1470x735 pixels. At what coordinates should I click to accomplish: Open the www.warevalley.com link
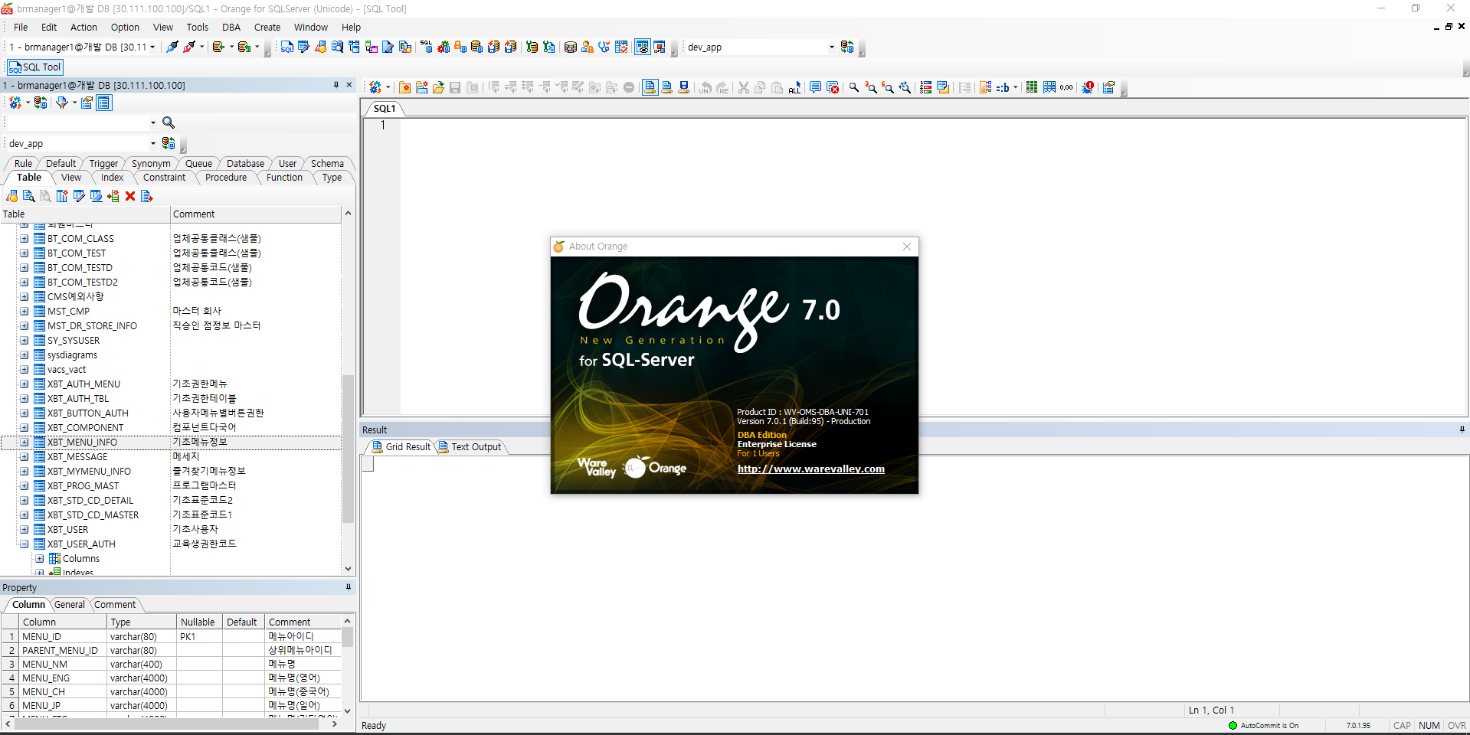point(810,469)
